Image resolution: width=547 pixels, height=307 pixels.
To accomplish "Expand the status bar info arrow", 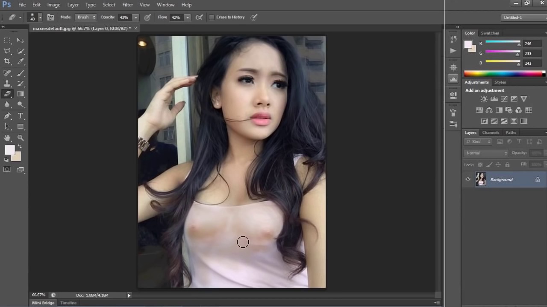I will coord(129,295).
